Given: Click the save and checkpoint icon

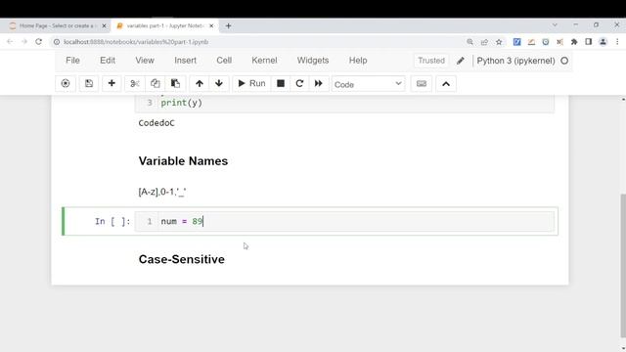Looking at the screenshot, I should point(89,84).
